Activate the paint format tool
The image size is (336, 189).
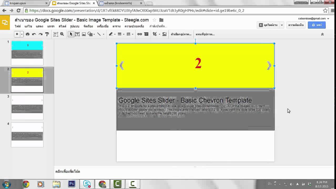[x=47, y=34]
